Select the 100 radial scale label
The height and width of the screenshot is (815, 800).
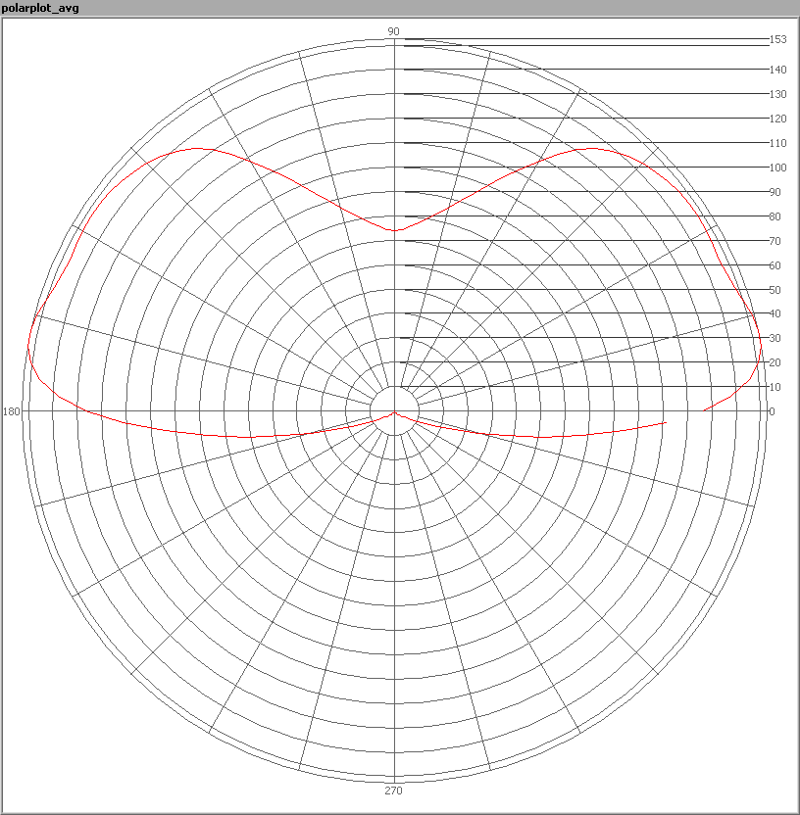pyautogui.click(x=778, y=168)
